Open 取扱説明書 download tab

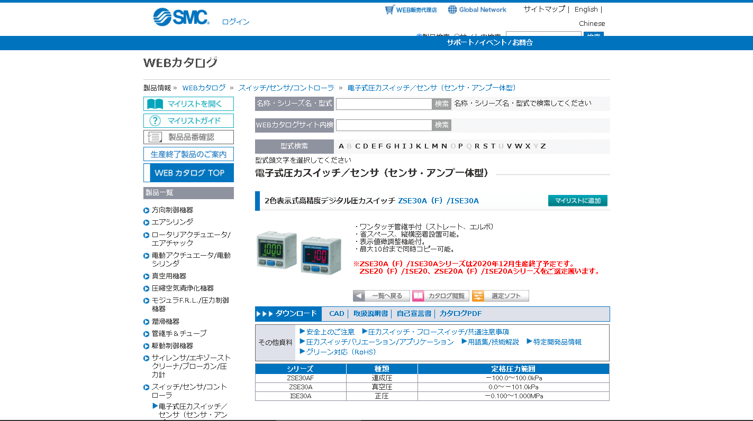(x=370, y=314)
